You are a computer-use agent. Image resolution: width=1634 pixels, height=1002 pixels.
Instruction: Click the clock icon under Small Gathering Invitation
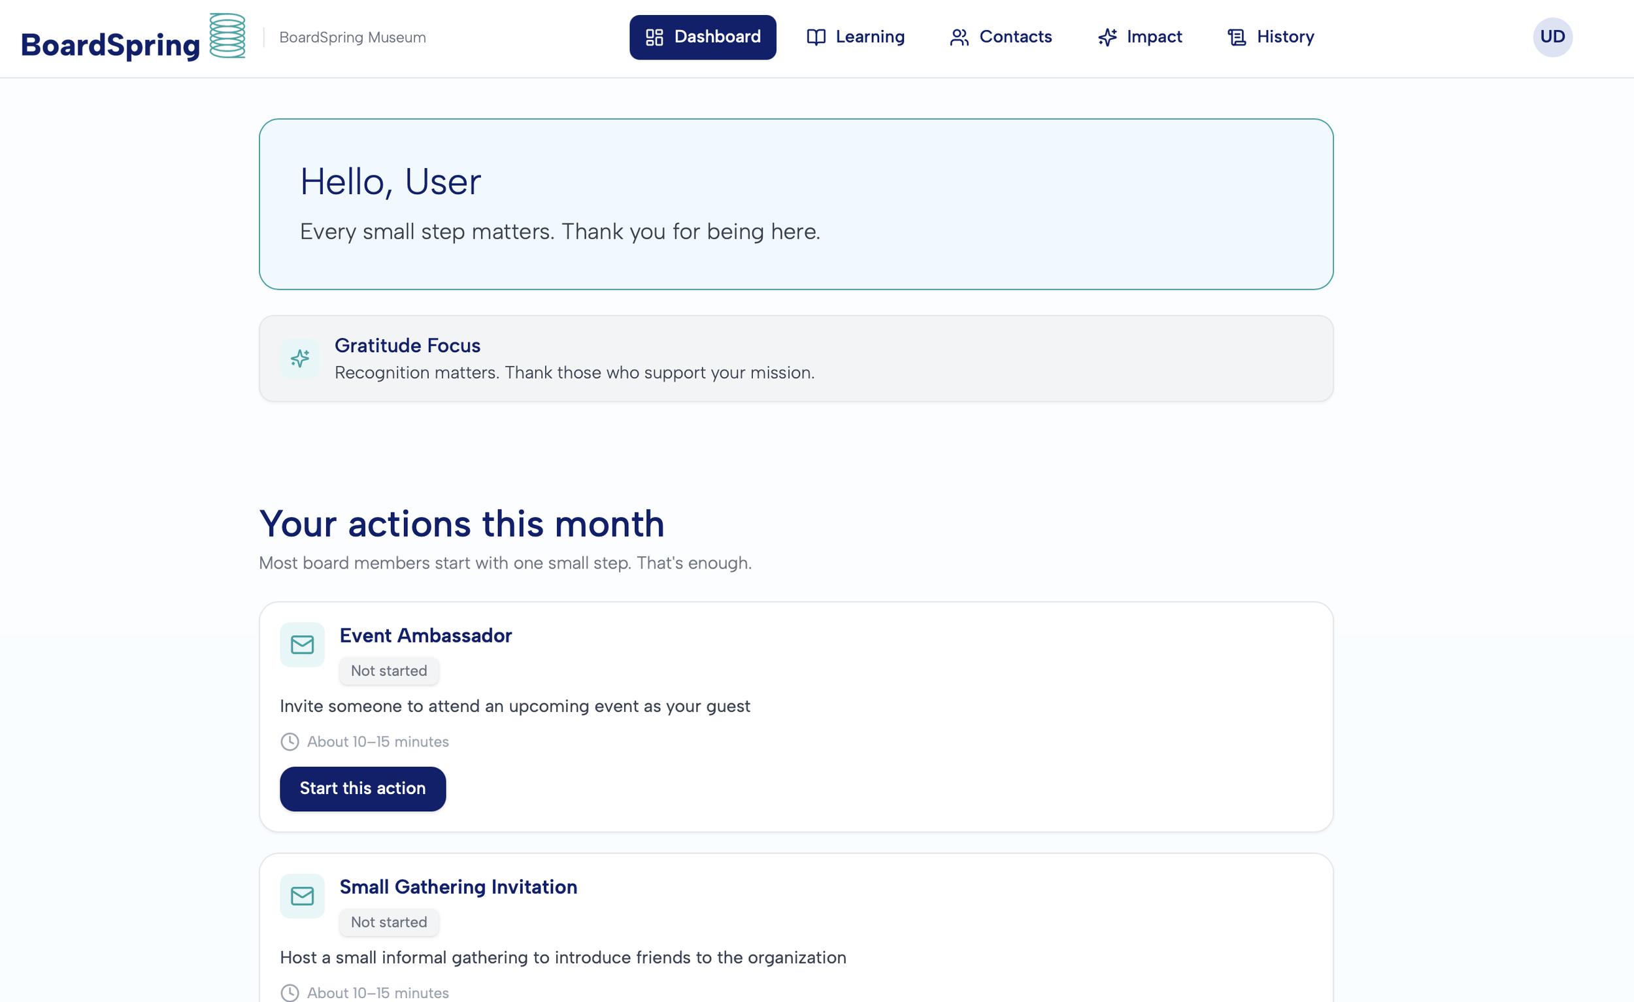pos(290,993)
